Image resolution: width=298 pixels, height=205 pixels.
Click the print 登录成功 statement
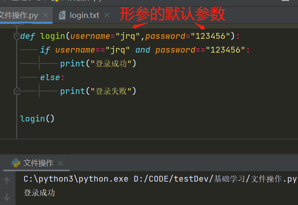(98, 63)
